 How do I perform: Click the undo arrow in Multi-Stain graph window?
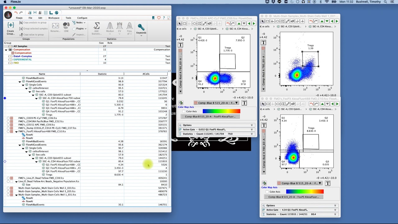[311, 21]
